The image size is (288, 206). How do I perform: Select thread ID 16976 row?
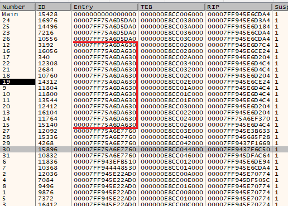144,21
